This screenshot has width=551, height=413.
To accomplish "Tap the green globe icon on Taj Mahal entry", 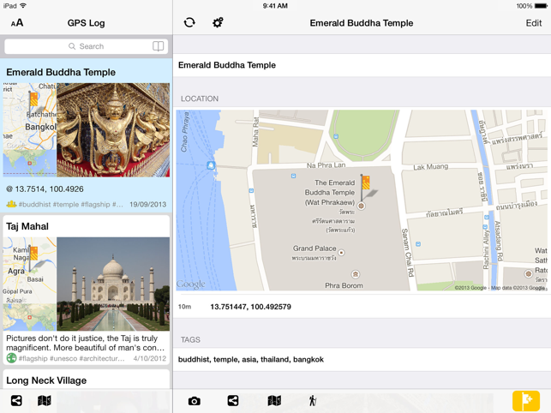I will 12,358.
